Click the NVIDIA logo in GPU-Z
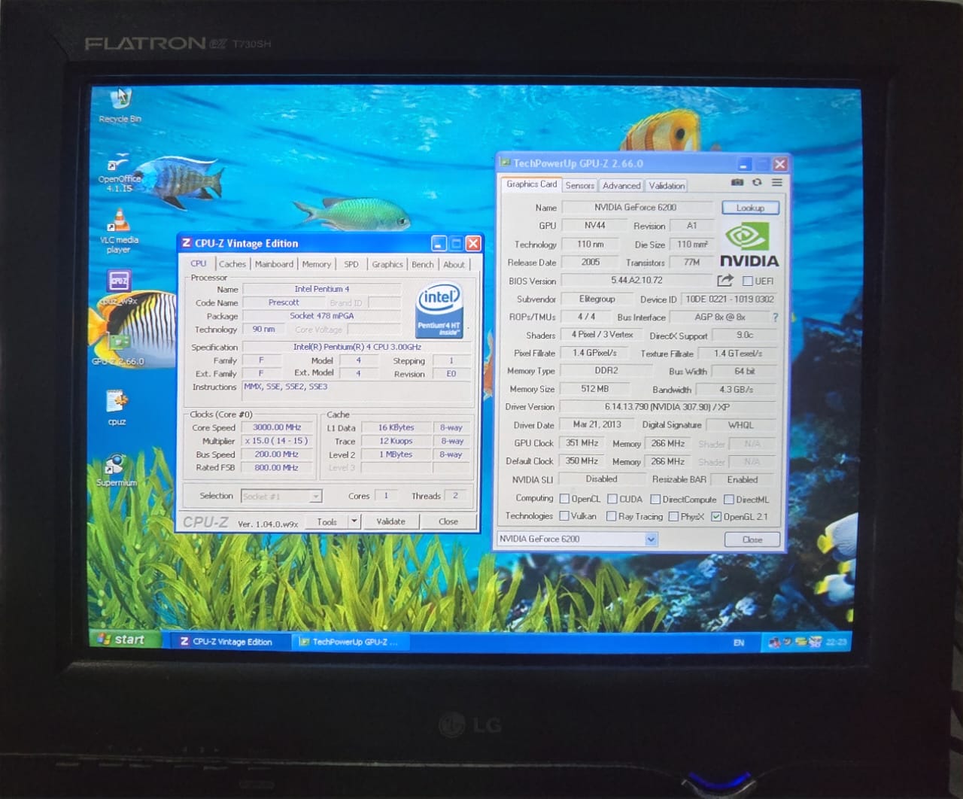This screenshot has height=799, width=963. tap(749, 245)
